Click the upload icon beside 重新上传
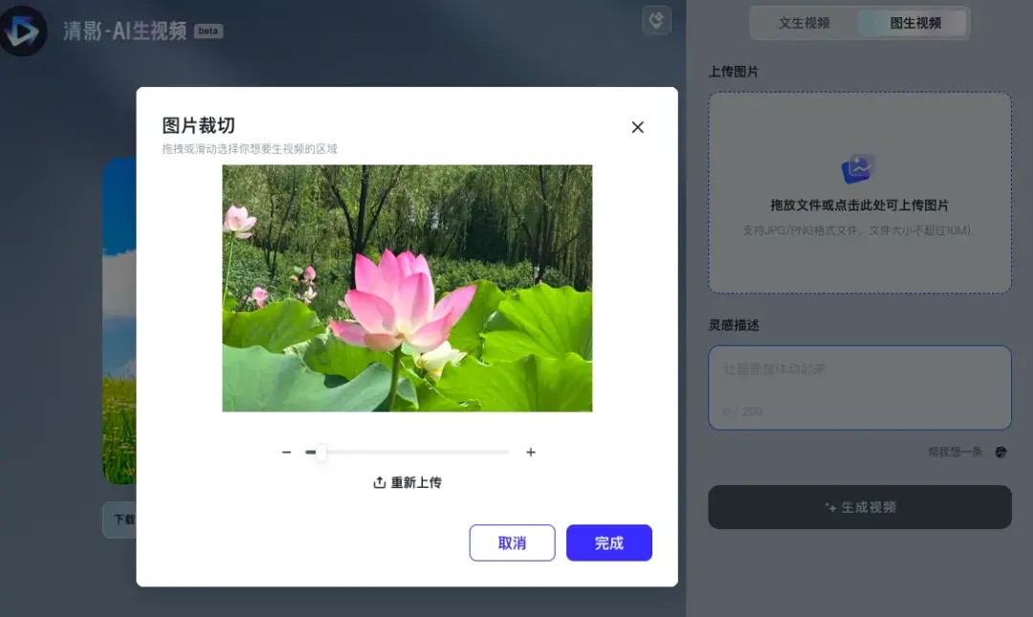 [x=380, y=482]
